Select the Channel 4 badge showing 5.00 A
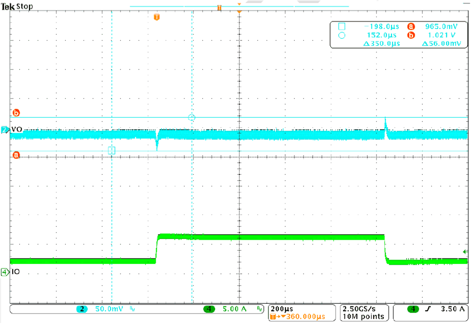The image size is (472, 326). tap(208, 309)
